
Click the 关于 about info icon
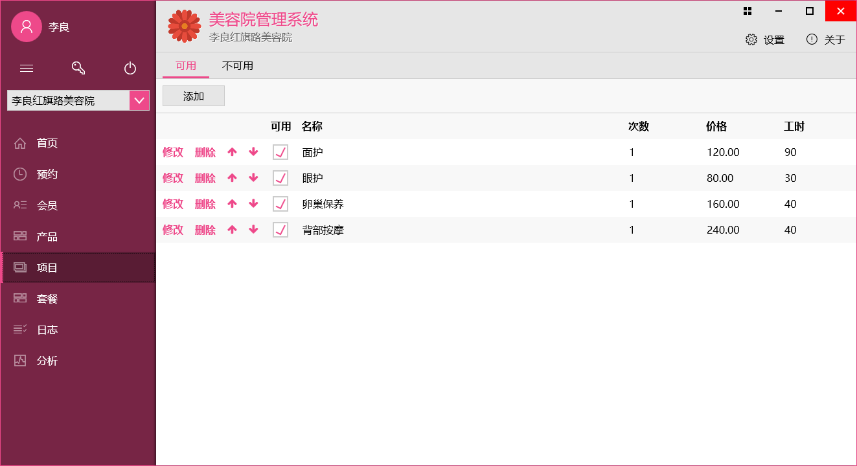pyautogui.click(x=812, y=39)
